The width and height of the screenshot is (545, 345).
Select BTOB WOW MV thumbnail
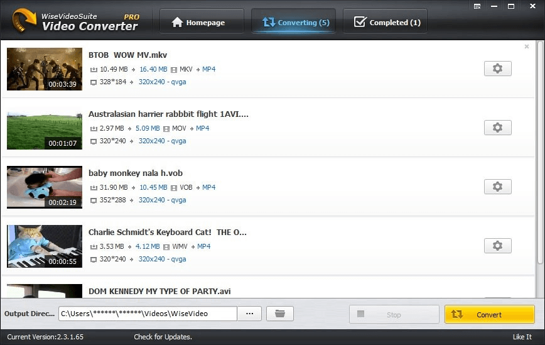[x=45, y=69]
